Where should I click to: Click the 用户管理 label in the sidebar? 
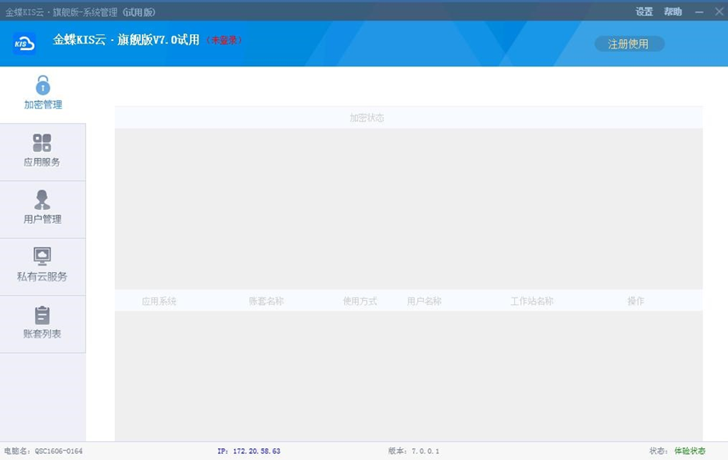click(x=43, y=219)
